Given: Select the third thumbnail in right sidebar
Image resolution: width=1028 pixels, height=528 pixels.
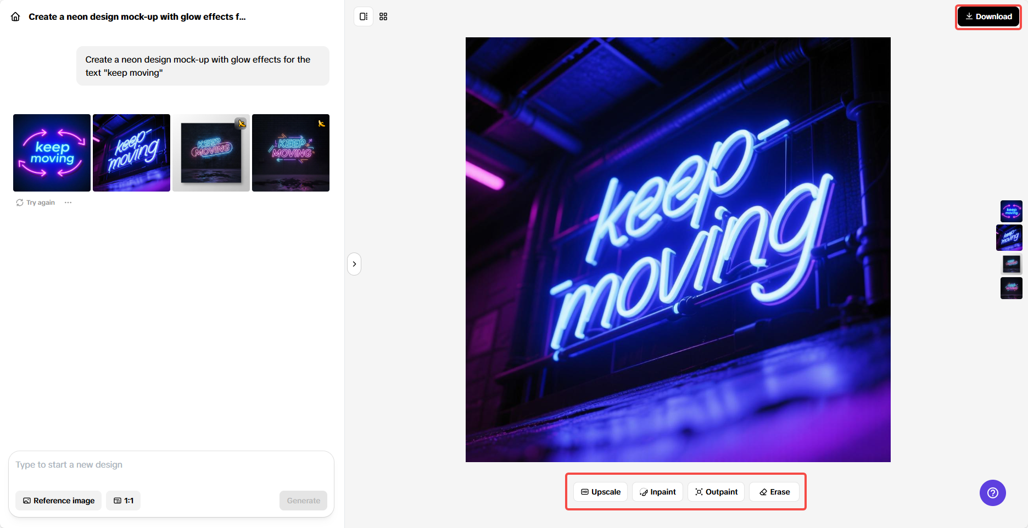Looking at the screenshot, I should pyautogui.click(x=1011, y=264).
